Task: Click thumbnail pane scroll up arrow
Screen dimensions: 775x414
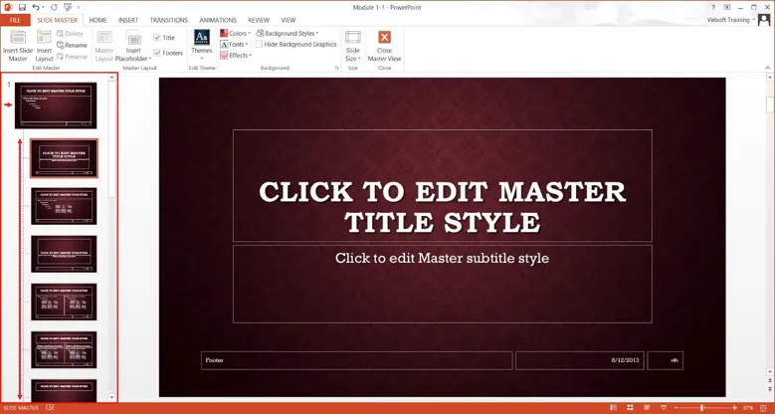Action: 112,78
